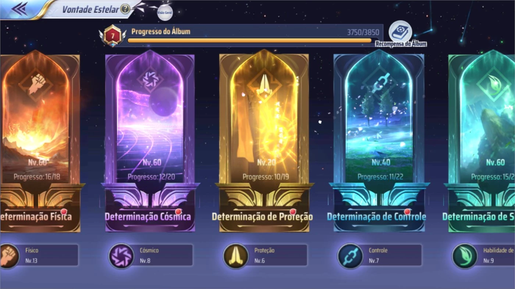Select the Controle Nv.7 attribute tab
The height and width of the screenshot is (289, 515).
pos(380,255)
